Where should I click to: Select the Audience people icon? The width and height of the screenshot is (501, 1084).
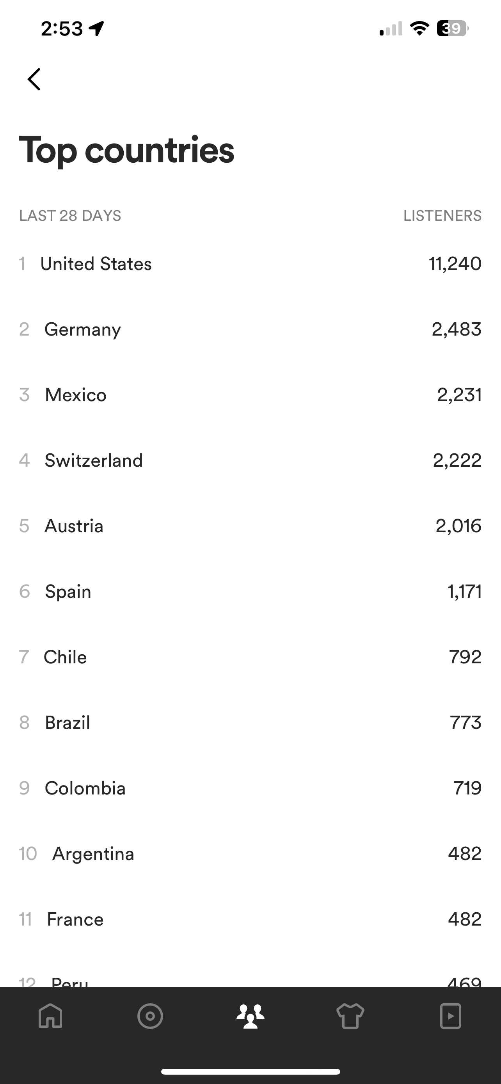point(250,1016)
